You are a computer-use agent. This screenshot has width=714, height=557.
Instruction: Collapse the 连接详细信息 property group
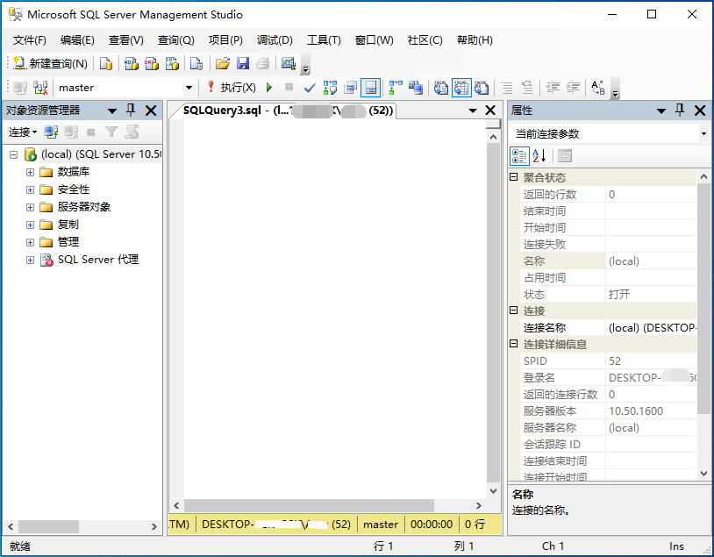click(x=514, y=343)
